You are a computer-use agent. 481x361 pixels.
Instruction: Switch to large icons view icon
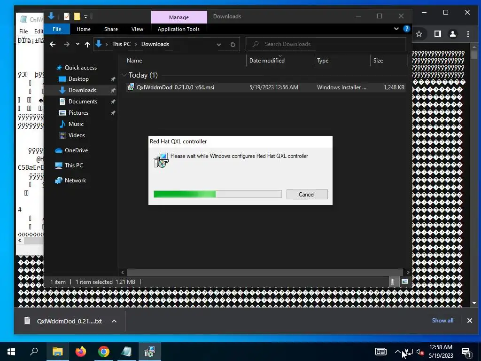[x=405, y=282]
